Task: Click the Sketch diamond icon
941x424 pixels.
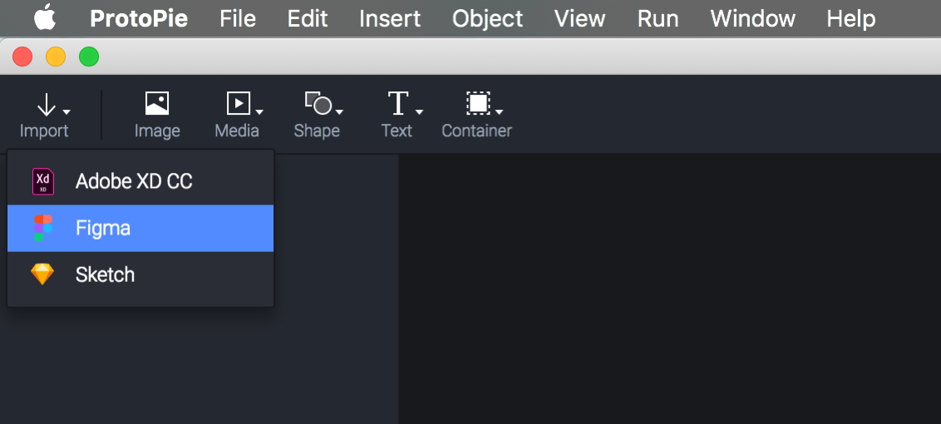Action: click(42, 274)
